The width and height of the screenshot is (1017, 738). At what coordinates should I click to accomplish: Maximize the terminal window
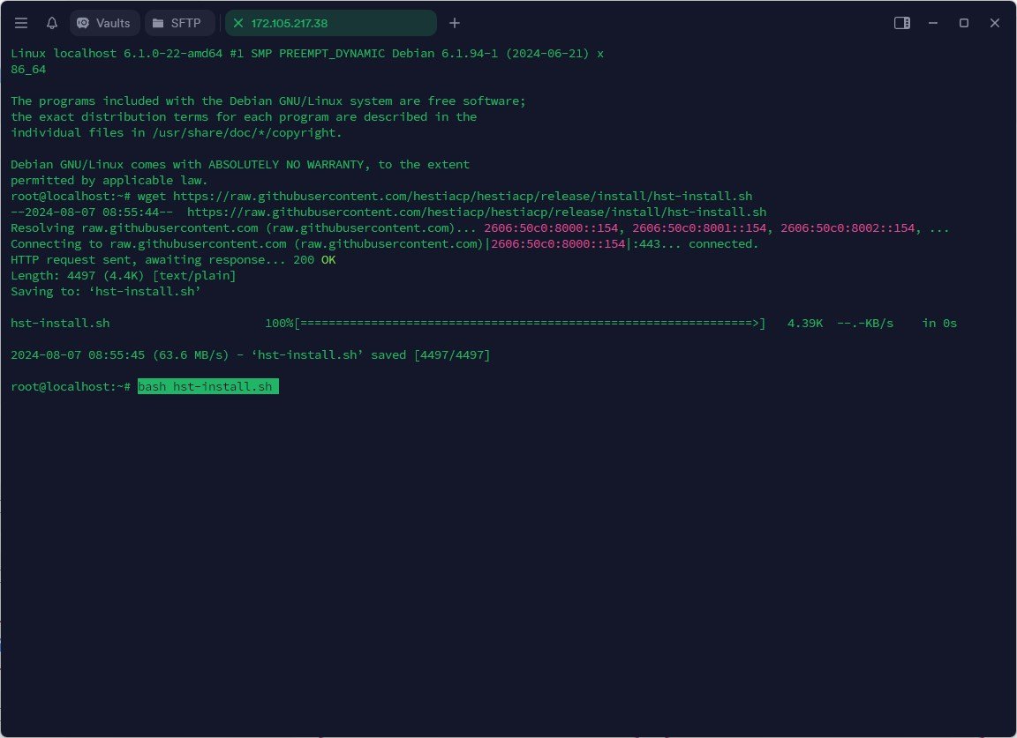pyautogui.click(x=964, y=23)
